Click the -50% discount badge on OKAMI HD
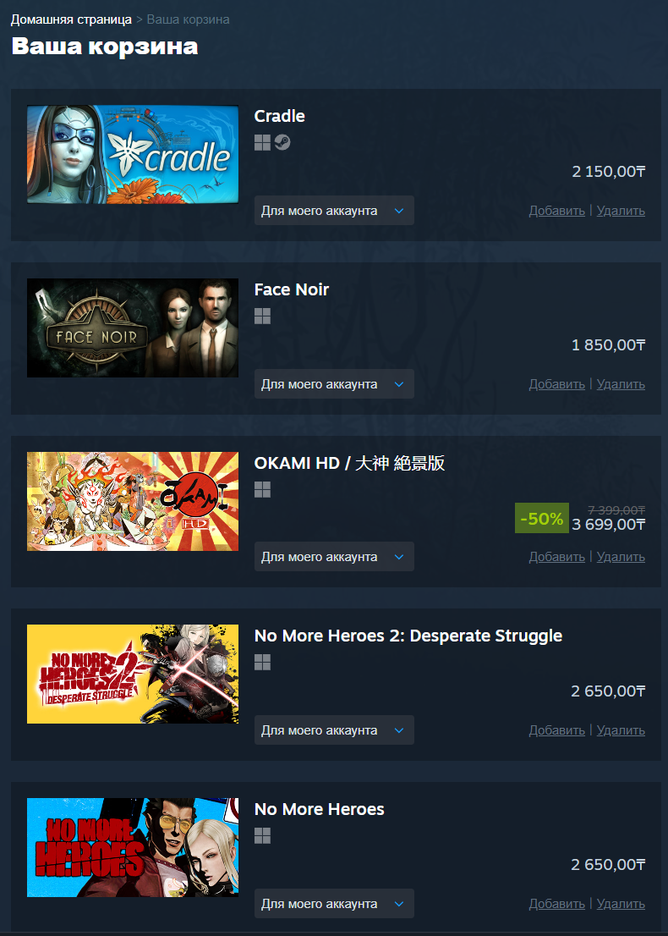668x936 pixels. tap(541, 518)
